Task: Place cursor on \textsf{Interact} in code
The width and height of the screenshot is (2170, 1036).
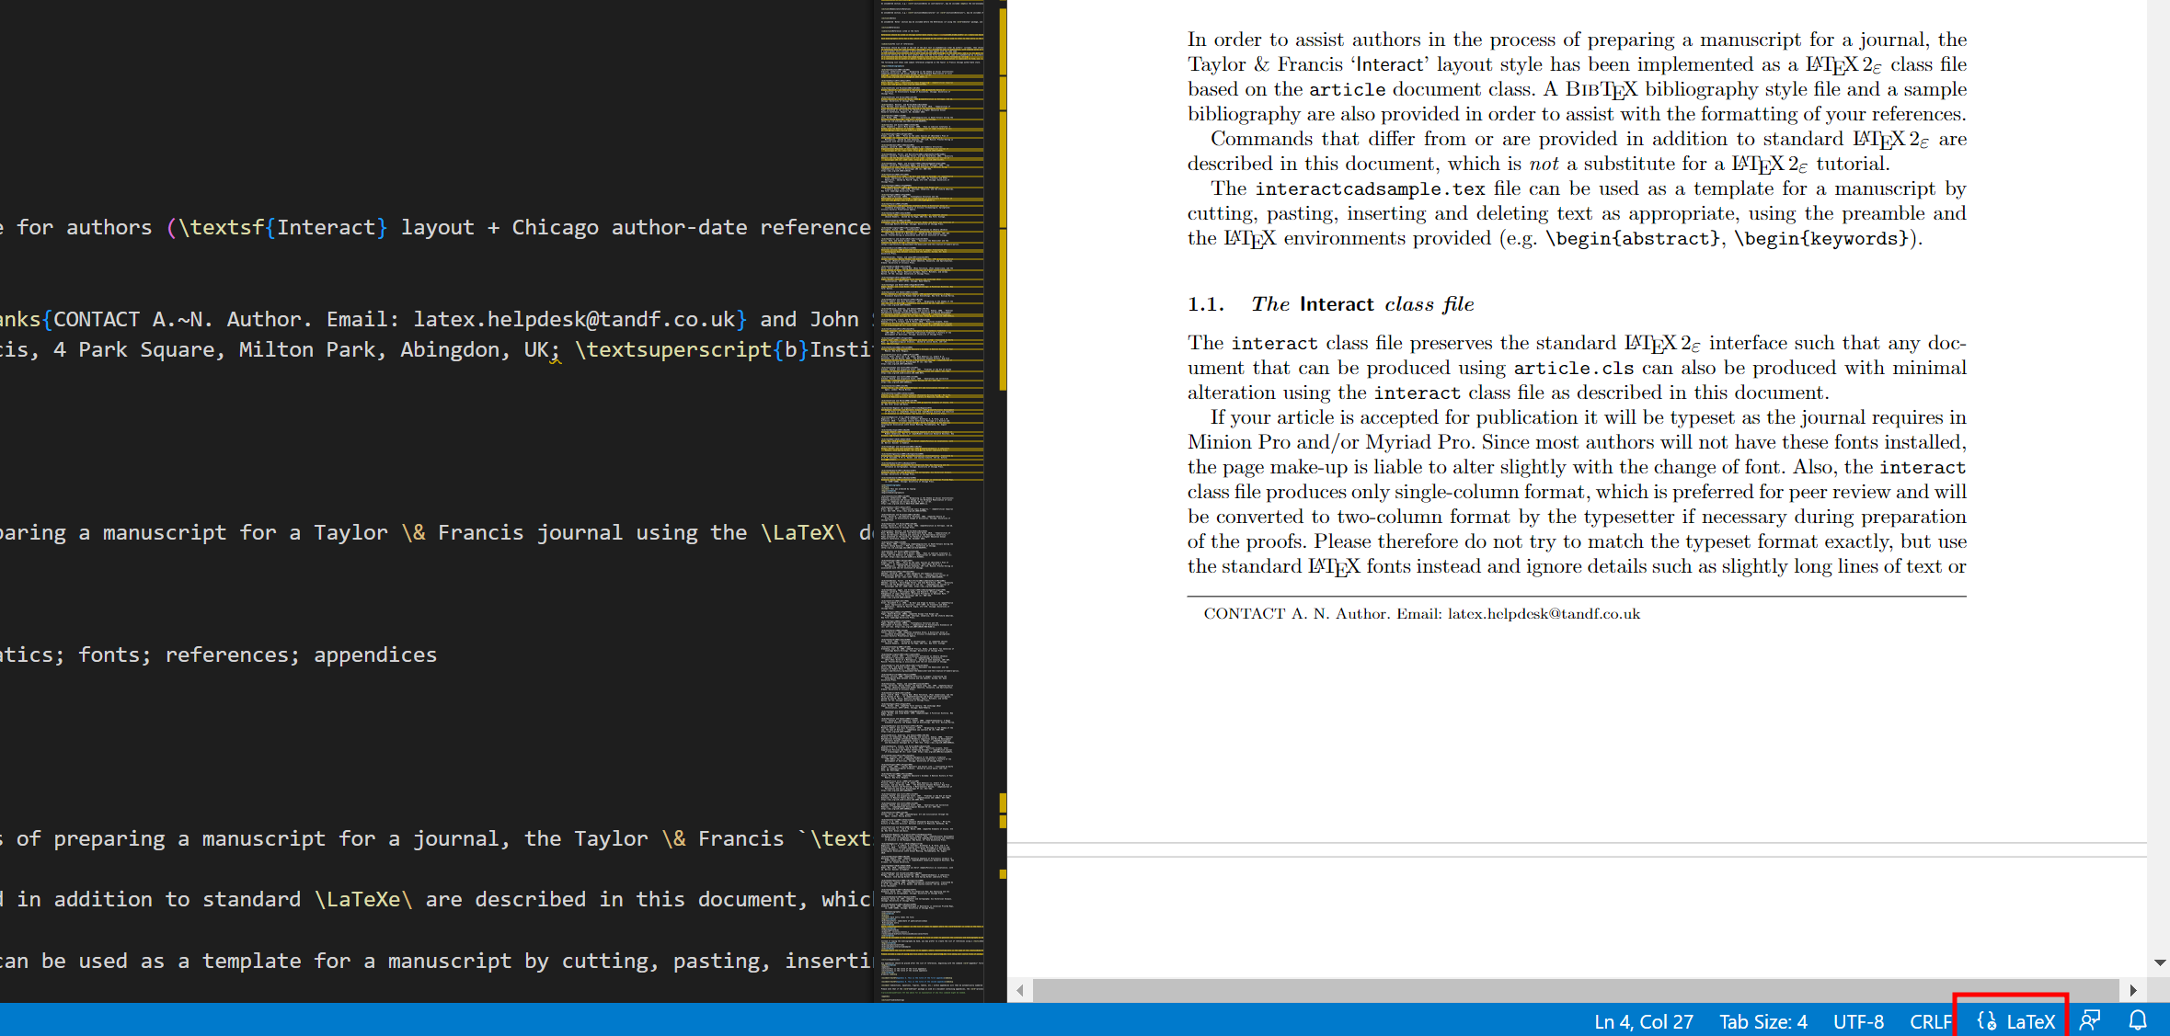Action: click(282, 227)
